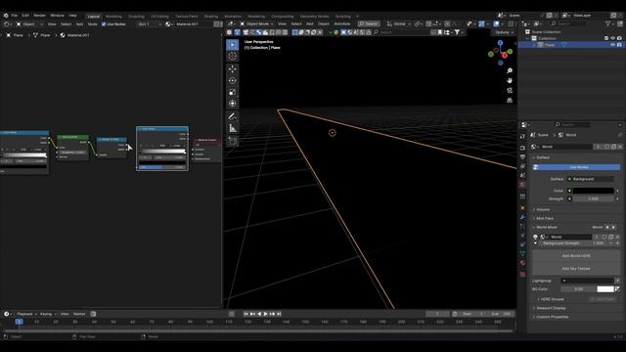Activate the Annotate tool
Viewport: 626px width, 352px height.
pos(233,116)
